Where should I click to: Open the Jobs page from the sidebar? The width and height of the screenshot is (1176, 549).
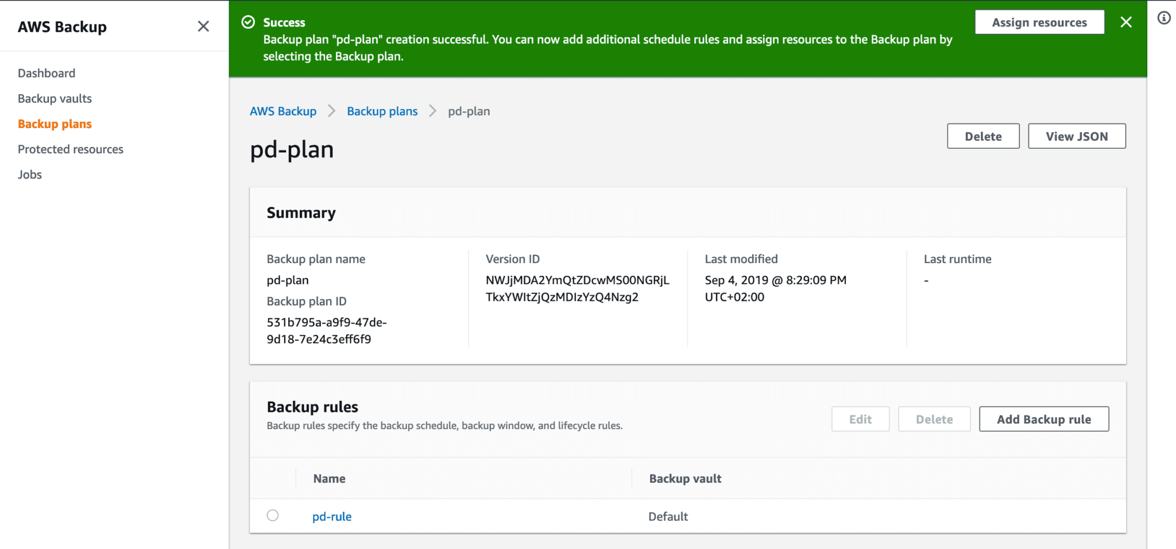29,174
